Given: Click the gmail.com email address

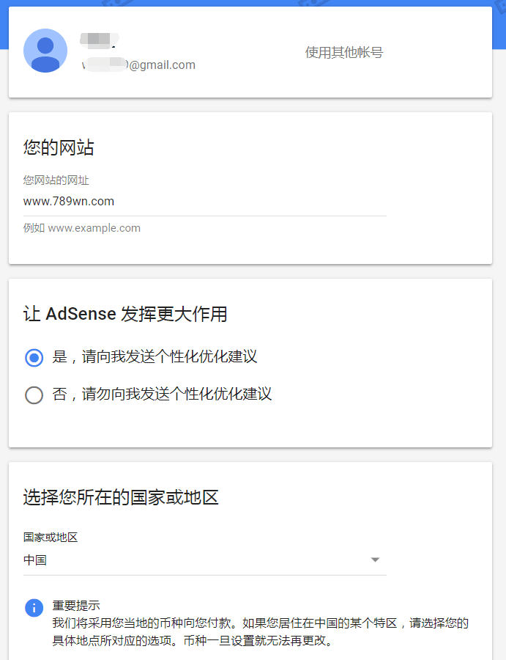Looking at the screenshot, I should (x=139, y=65).
